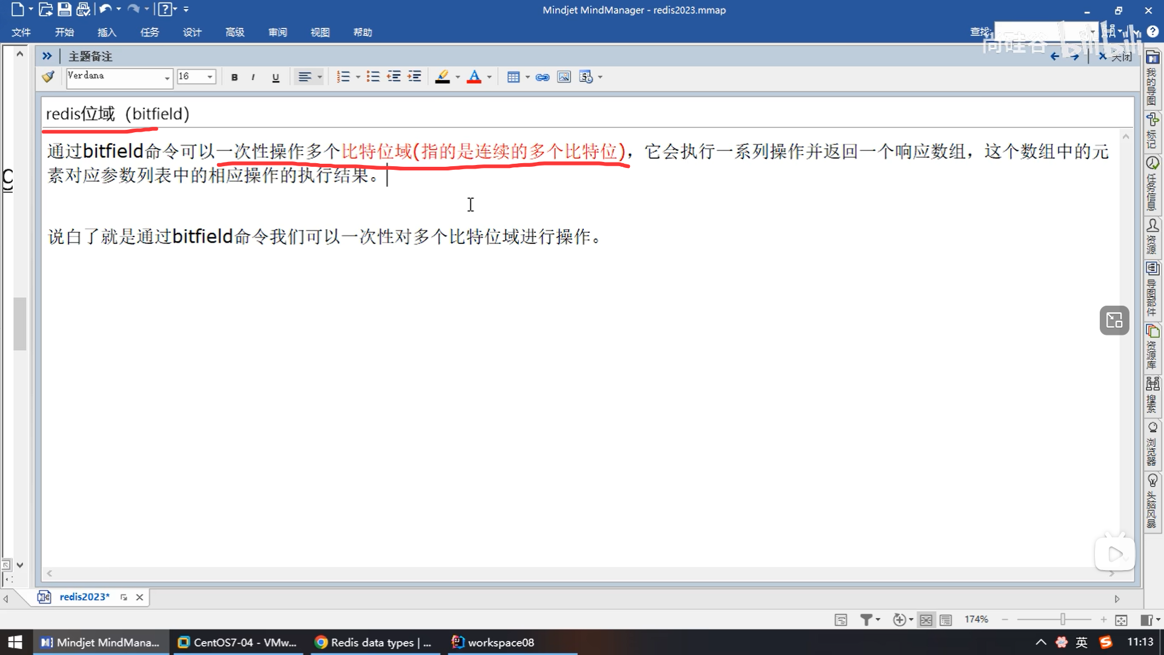Open the 视图 ribbon tab
This screenshot has width=1164, height=655.
[x=319, y=32]
